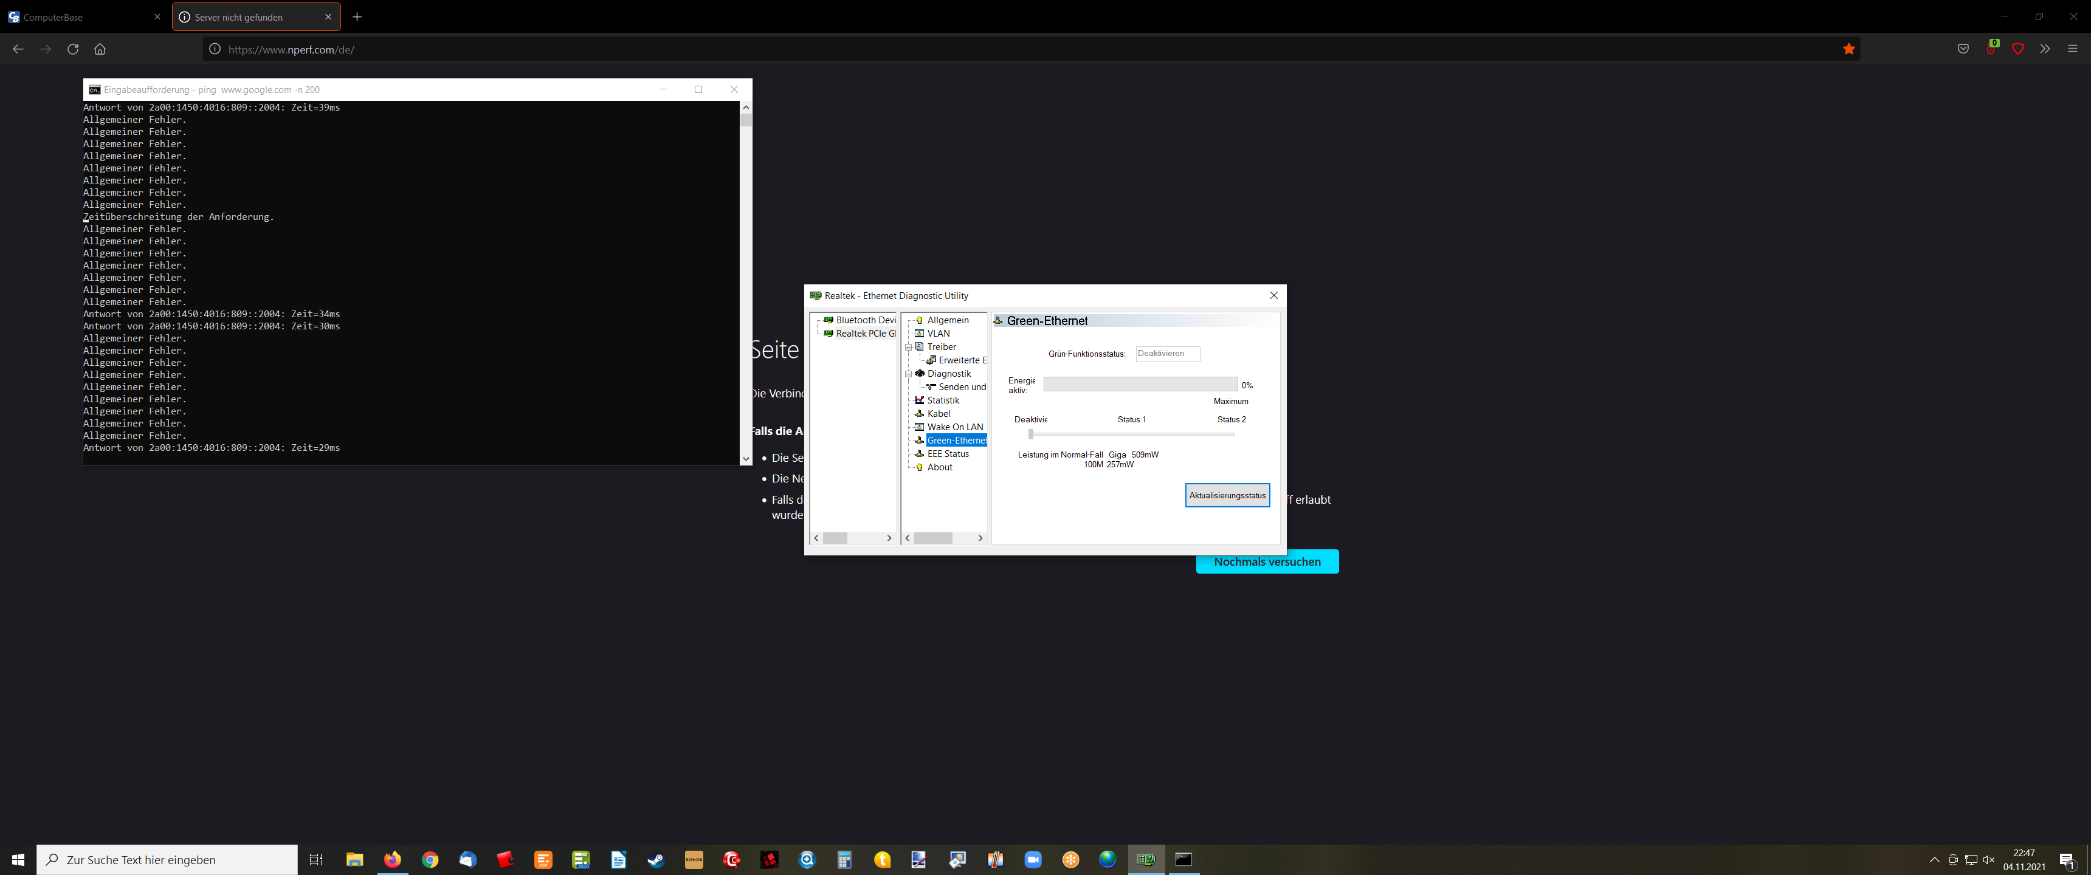Go back in Firefox
Viewport: 2091px width, 875px height.
tap(18, 49)
